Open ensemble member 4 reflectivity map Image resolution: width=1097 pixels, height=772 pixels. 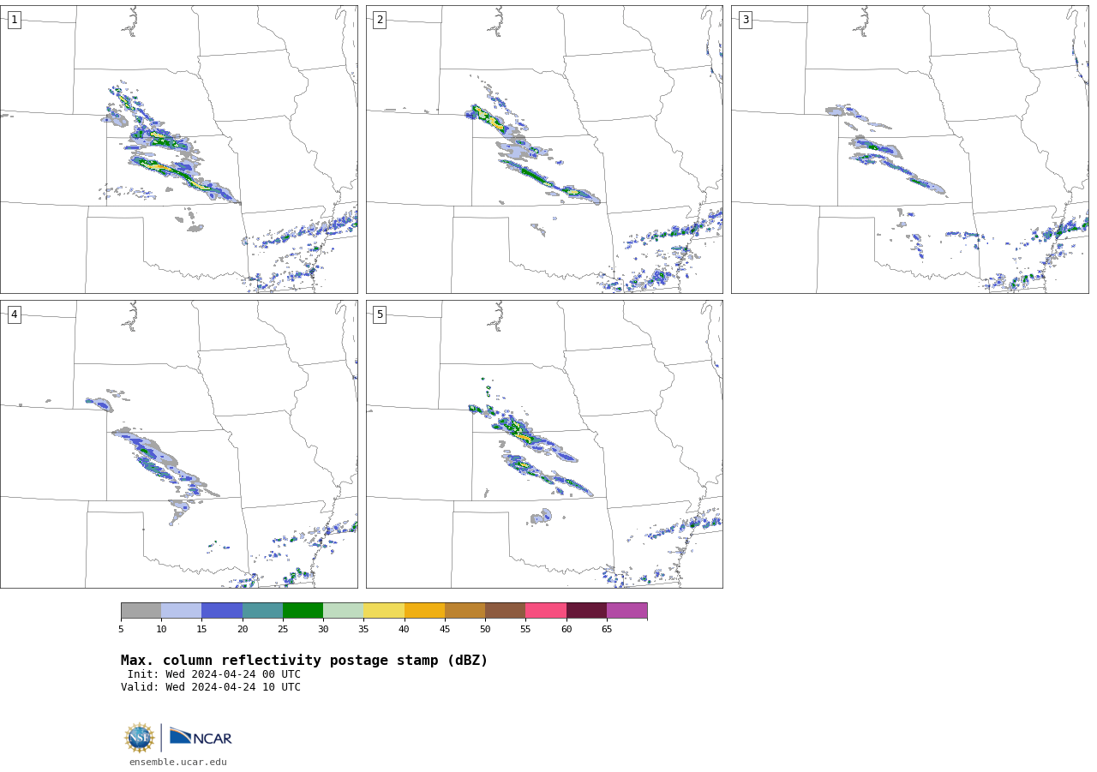tap(179, 444)
